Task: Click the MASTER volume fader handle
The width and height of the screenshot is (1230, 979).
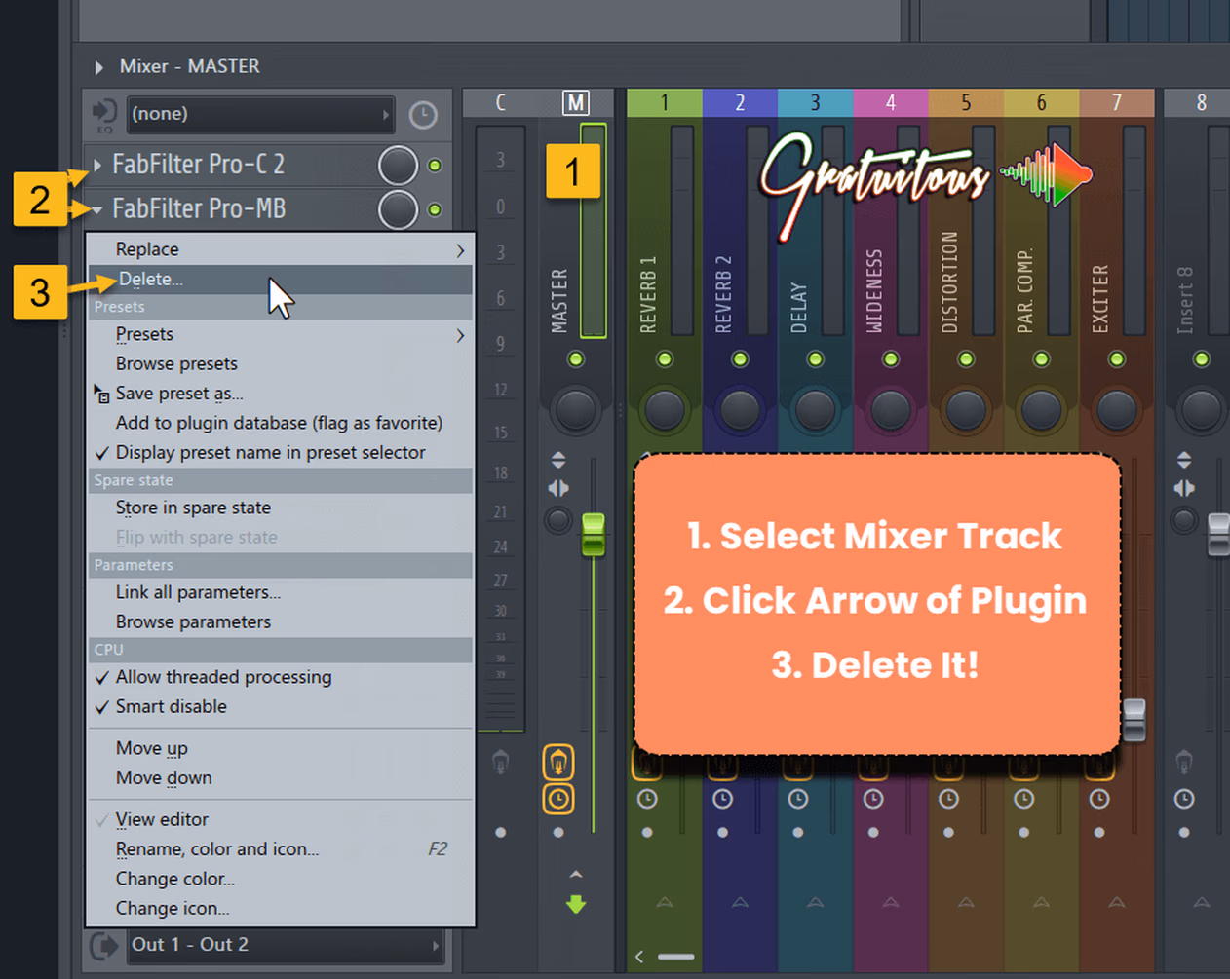Action: (593, 535)
